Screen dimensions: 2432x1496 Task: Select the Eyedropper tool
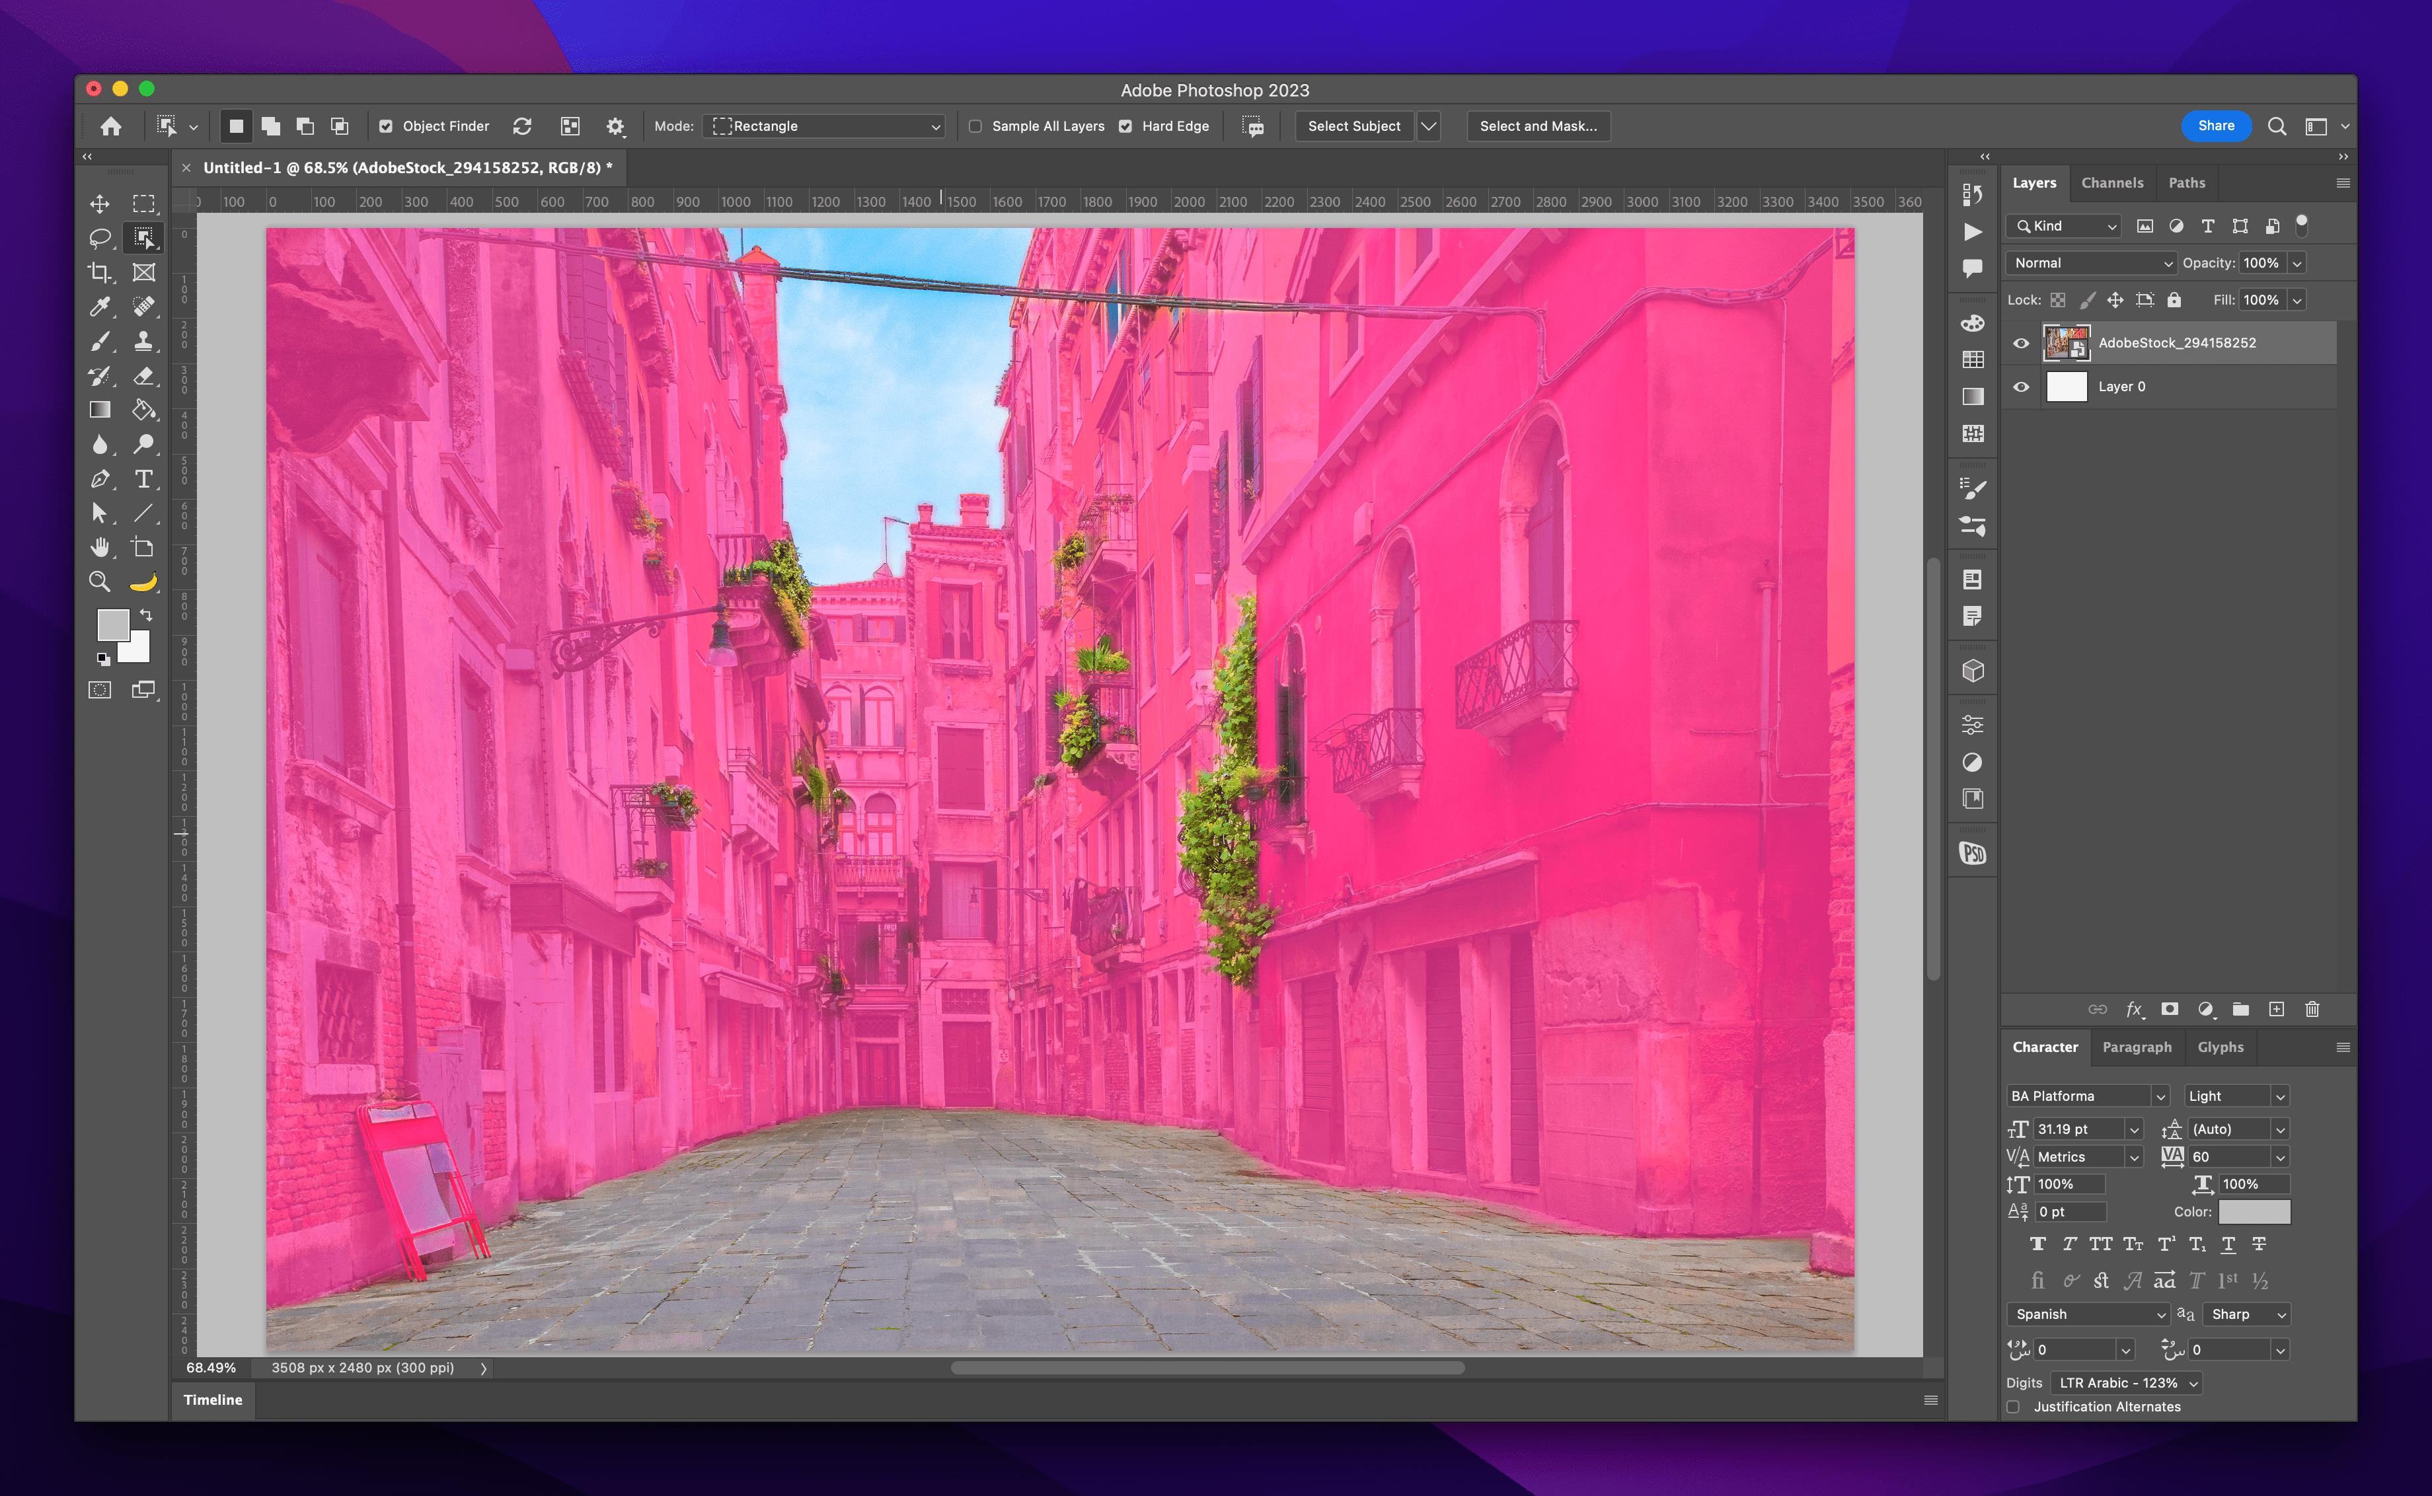[x=100, y=307]
